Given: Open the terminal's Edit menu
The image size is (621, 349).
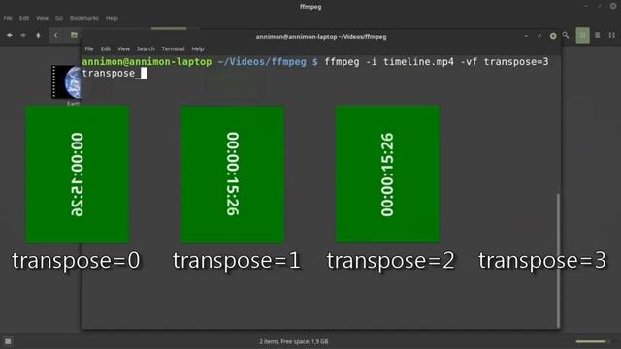Looking at the screenshot, I should pos(106,49).
